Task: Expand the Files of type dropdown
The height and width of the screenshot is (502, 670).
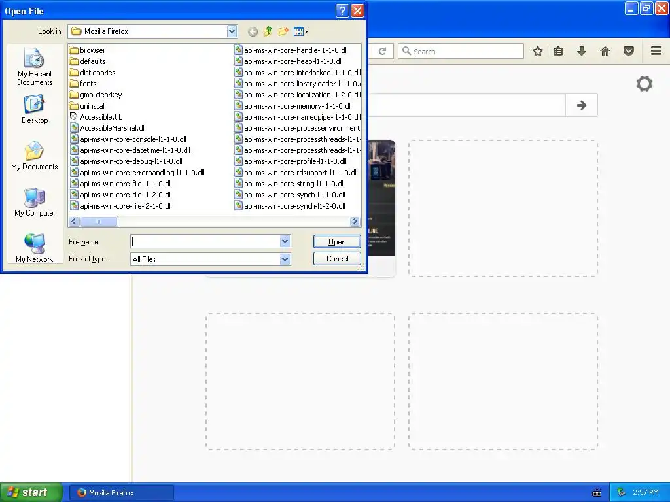Action: 285,259
